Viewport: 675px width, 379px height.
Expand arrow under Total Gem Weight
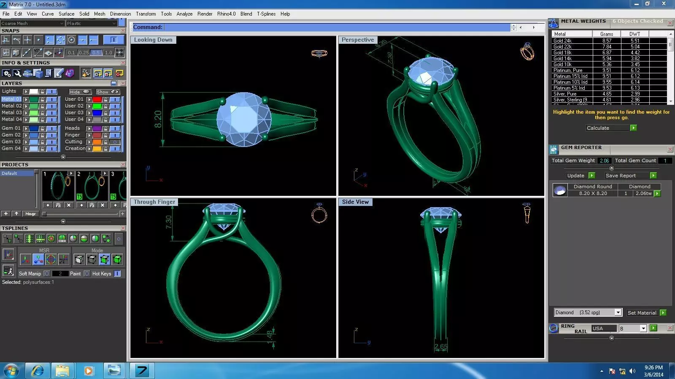coord(612,168)
